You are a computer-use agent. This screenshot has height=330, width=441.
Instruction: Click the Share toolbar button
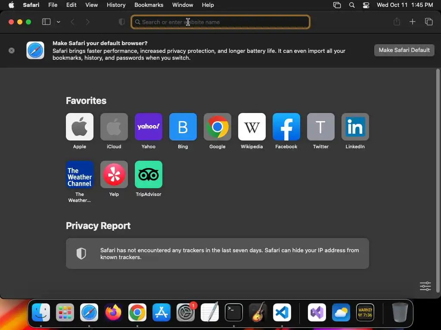pos(397,21)
